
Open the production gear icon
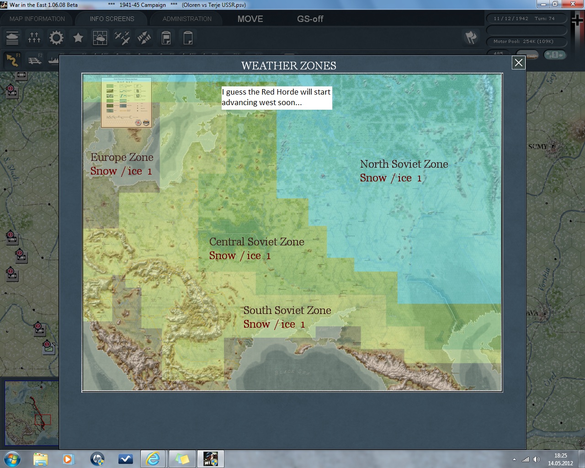coord(56,37)
